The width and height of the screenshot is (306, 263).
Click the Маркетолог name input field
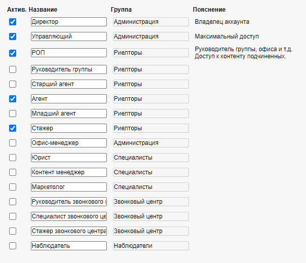pos(68,187)
